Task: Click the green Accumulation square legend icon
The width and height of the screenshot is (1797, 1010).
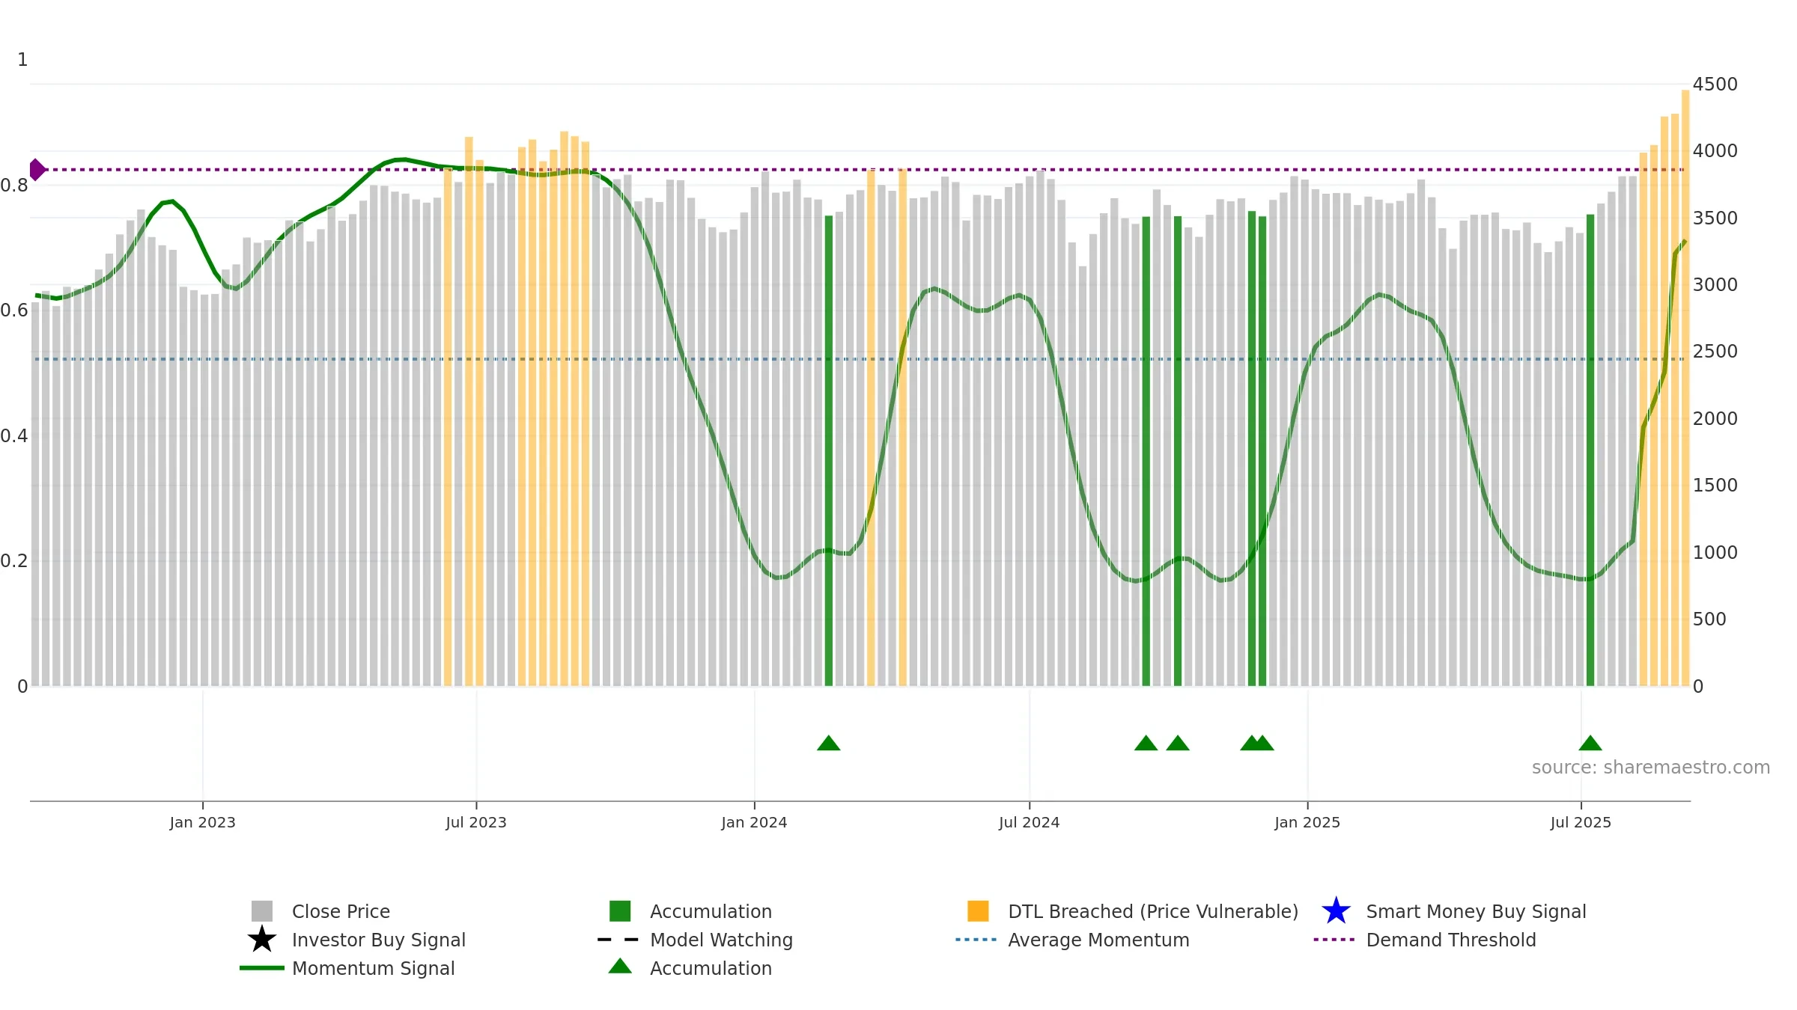Action: click(620, 911)
